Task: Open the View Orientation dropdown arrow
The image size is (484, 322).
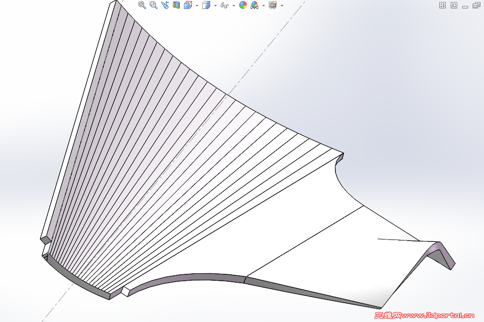Action: click(197, 5)
